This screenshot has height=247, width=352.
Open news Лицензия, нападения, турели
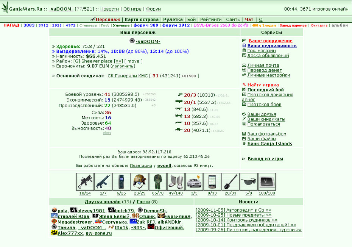pyautogui.click(x=249, y=230)
